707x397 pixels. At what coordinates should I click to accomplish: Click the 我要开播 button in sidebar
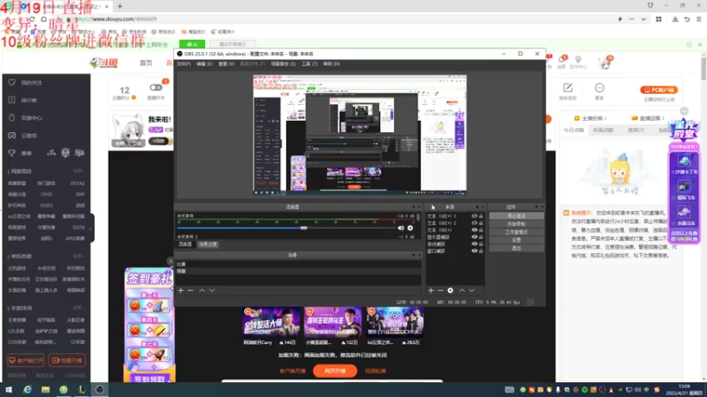(67, 361)
